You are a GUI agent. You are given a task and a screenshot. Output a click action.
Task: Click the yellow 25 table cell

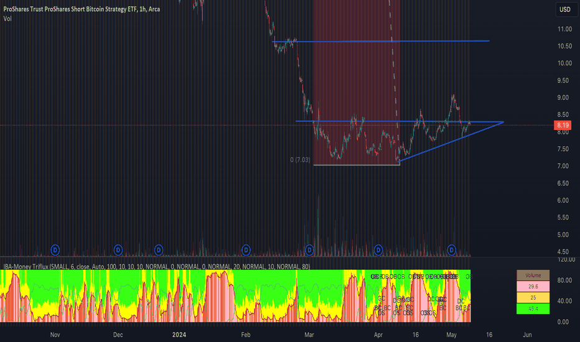(x=533, y=298)
